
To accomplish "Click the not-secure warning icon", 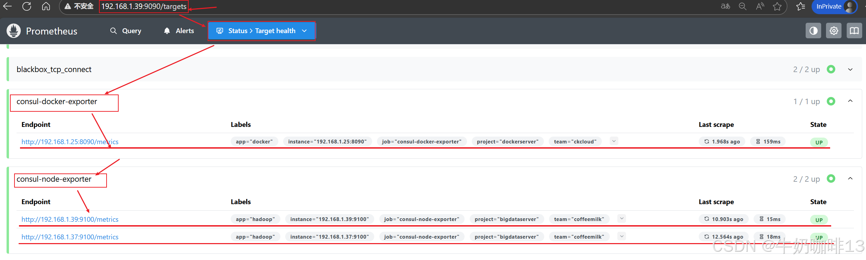I will (x=68, y=6).
